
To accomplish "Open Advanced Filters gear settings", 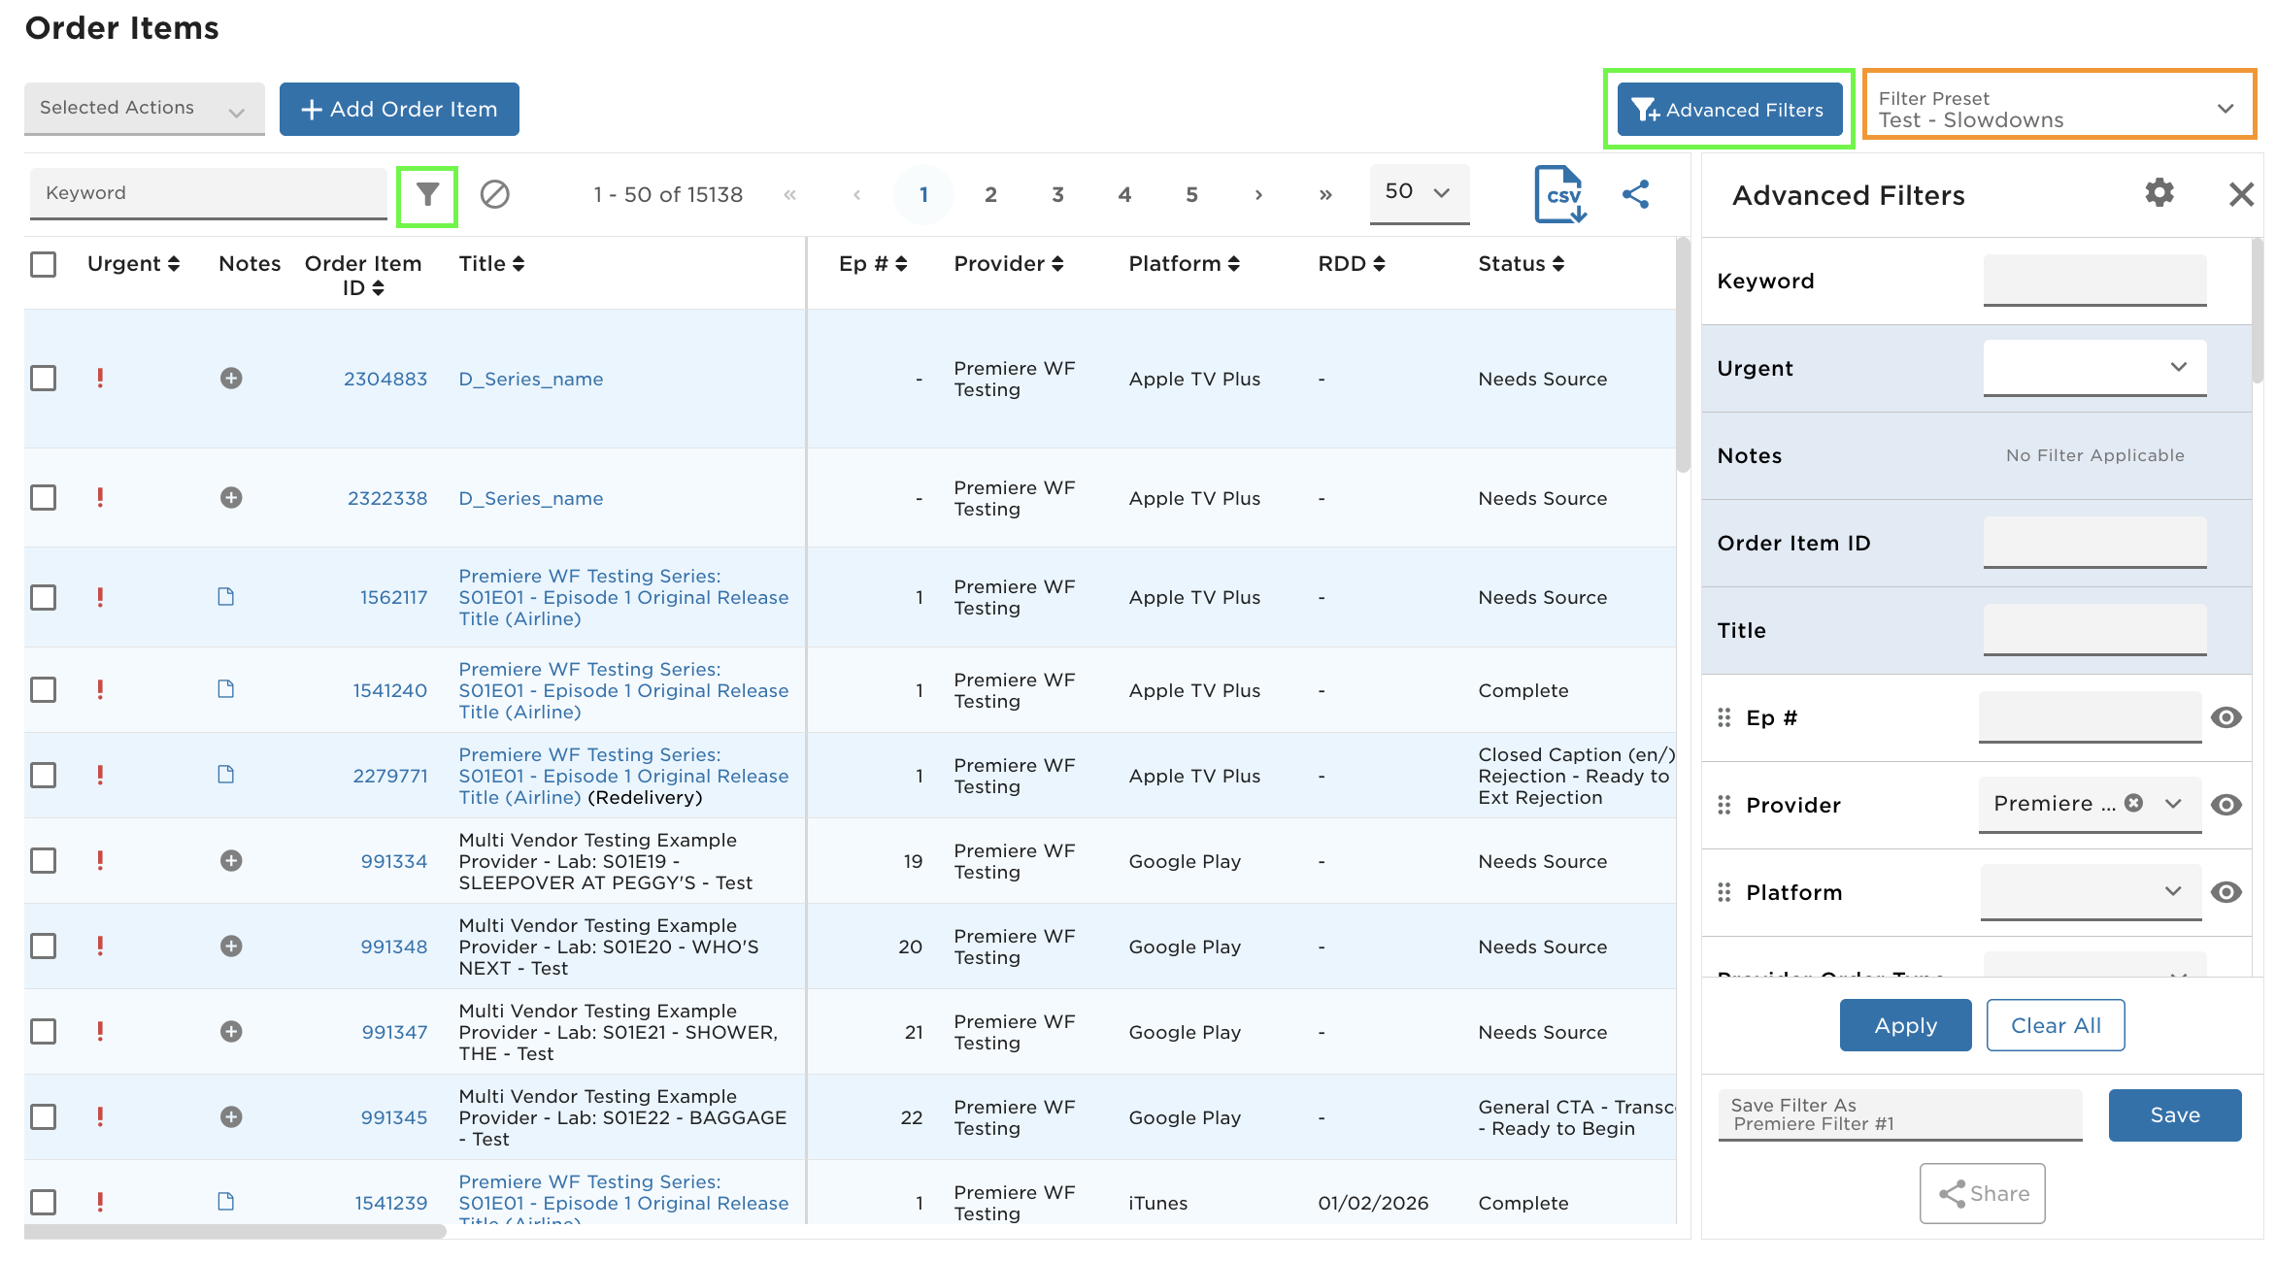I will click(2159, 192).
